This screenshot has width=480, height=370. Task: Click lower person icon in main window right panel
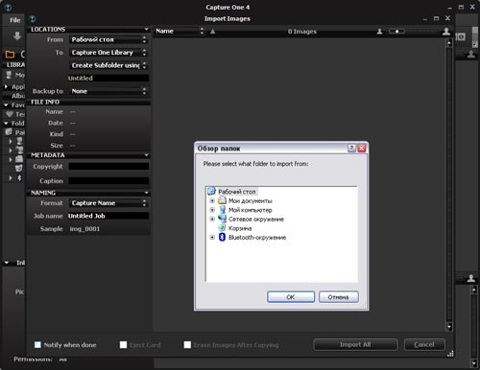[470, 278]
